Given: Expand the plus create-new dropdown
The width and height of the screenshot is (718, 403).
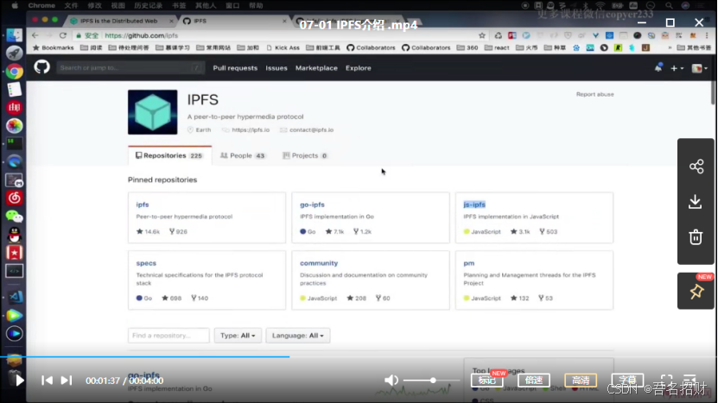Looking at the screenshot, I should [x=677, y=68].
